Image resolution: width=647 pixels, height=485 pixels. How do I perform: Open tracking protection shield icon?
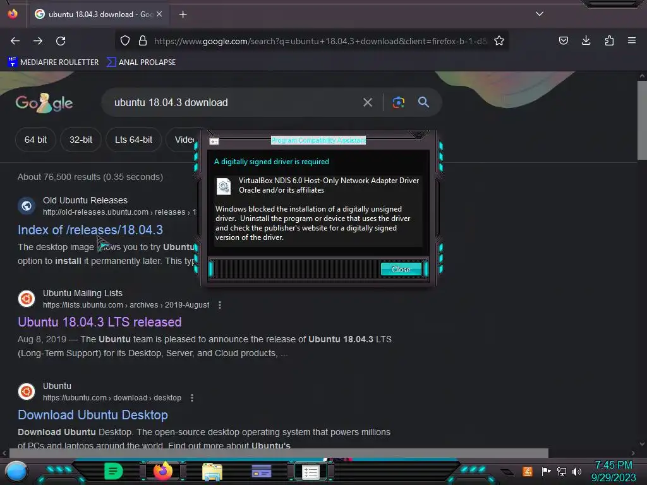point(125,40)
